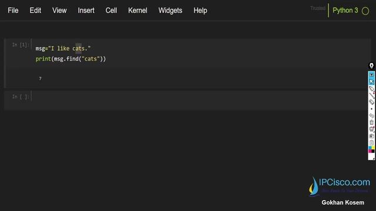Select the highlighter marker tool
This screenshot has width=376, height=211.
[371, 89]
